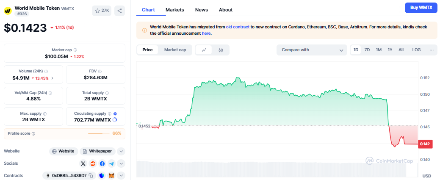
Task: Expand the Socials chevron
Action: click(x=121, y=163)
